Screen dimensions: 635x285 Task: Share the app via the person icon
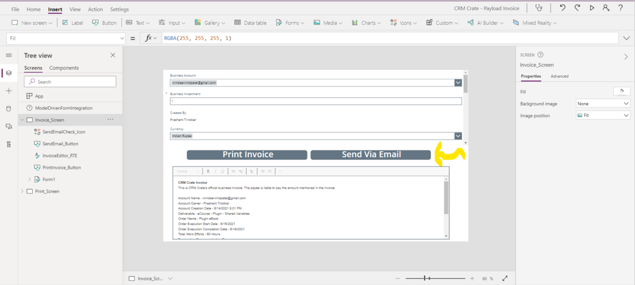[606, 7]
